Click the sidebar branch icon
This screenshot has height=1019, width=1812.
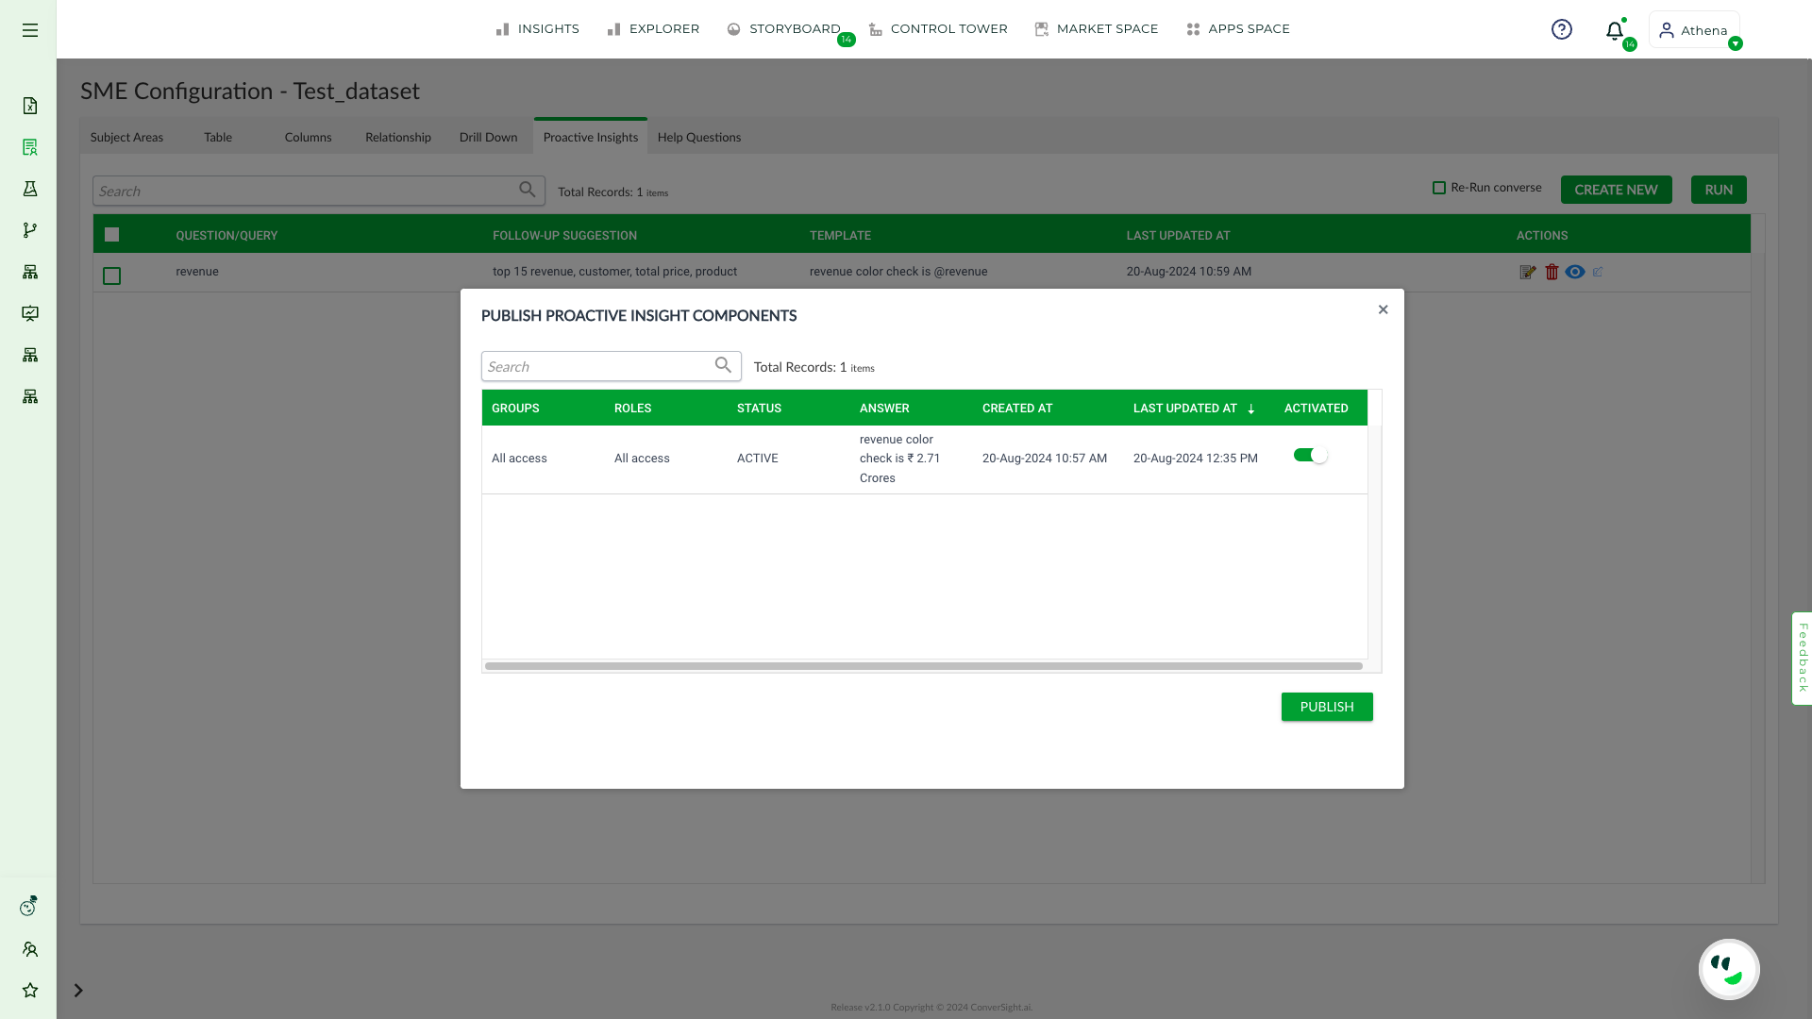tap(30, 230)
